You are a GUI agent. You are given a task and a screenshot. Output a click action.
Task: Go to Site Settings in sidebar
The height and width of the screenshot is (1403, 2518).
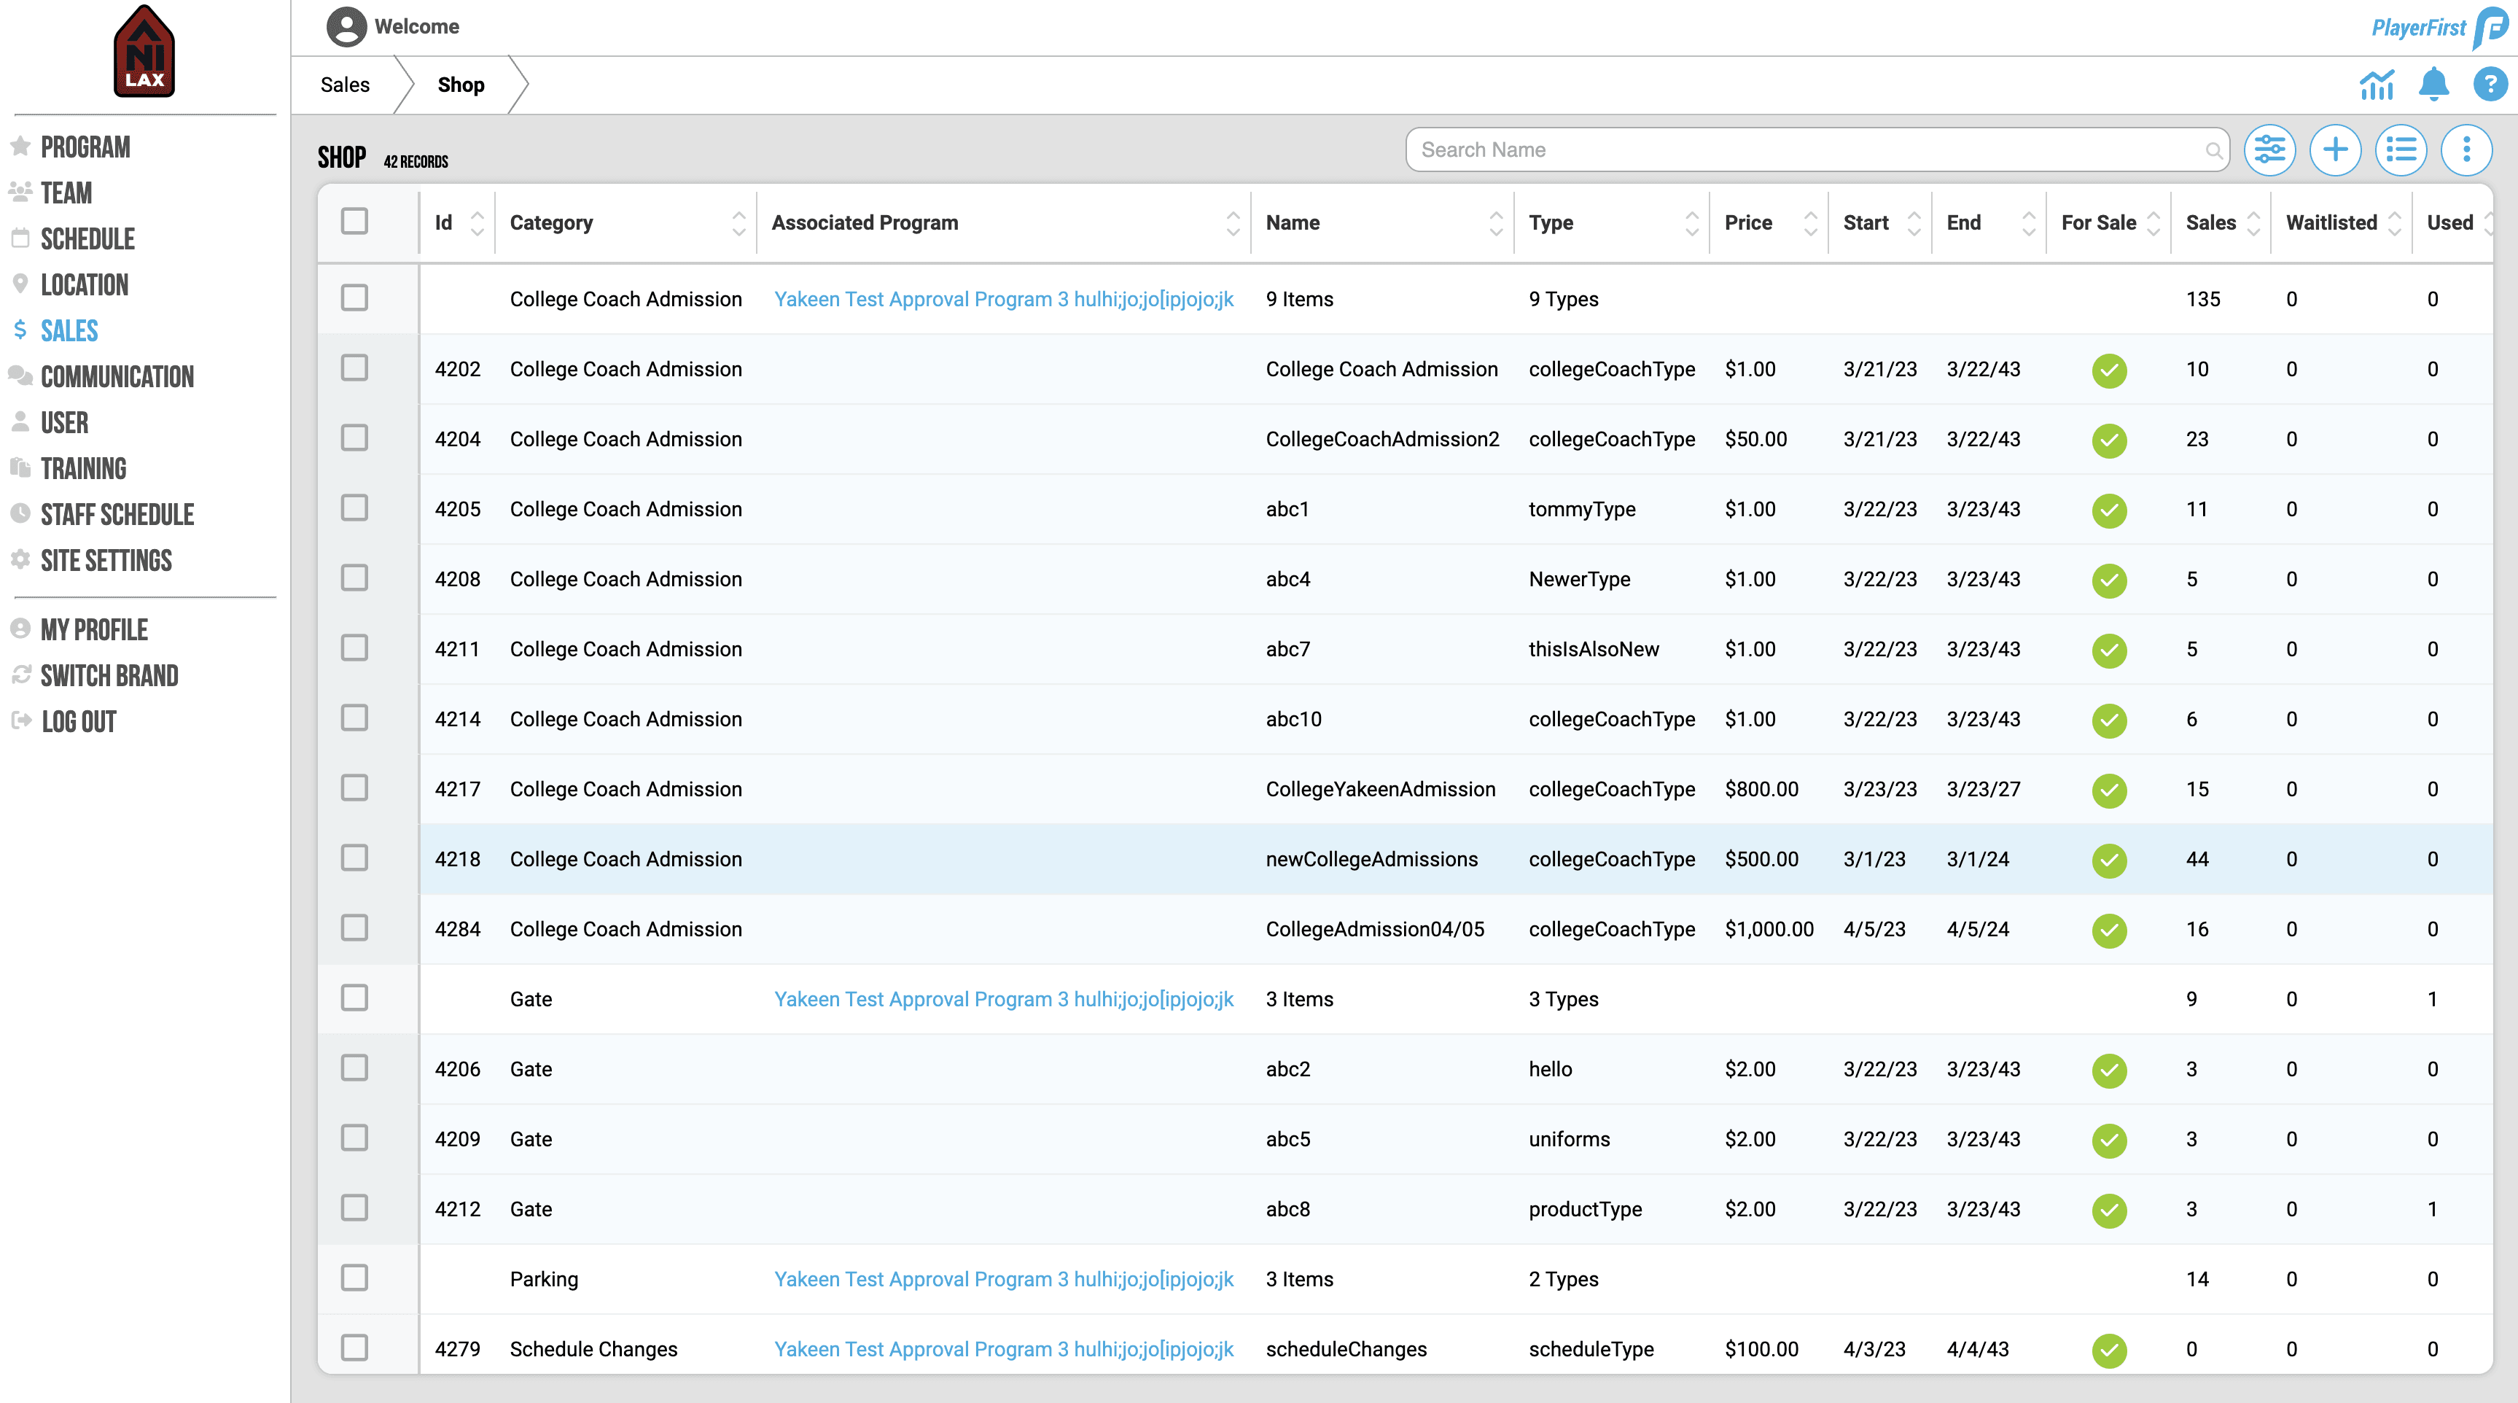pos(106,560)
